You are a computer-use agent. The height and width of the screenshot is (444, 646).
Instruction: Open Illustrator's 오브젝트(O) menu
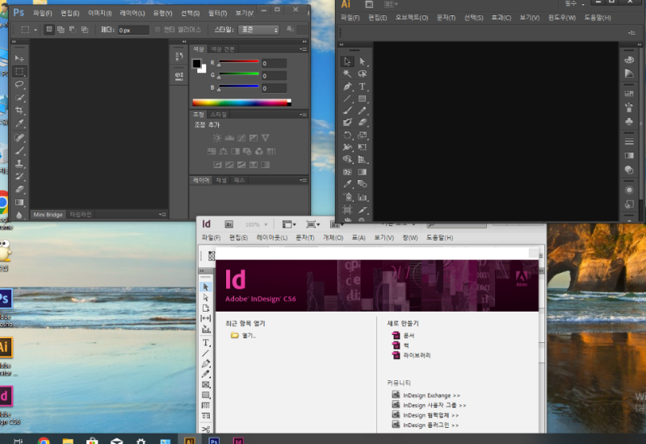[x=412, y=18]
